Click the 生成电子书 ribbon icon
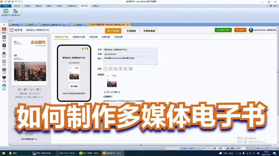Viewport: 279px width, 156px height. click(x=6, y=11)
